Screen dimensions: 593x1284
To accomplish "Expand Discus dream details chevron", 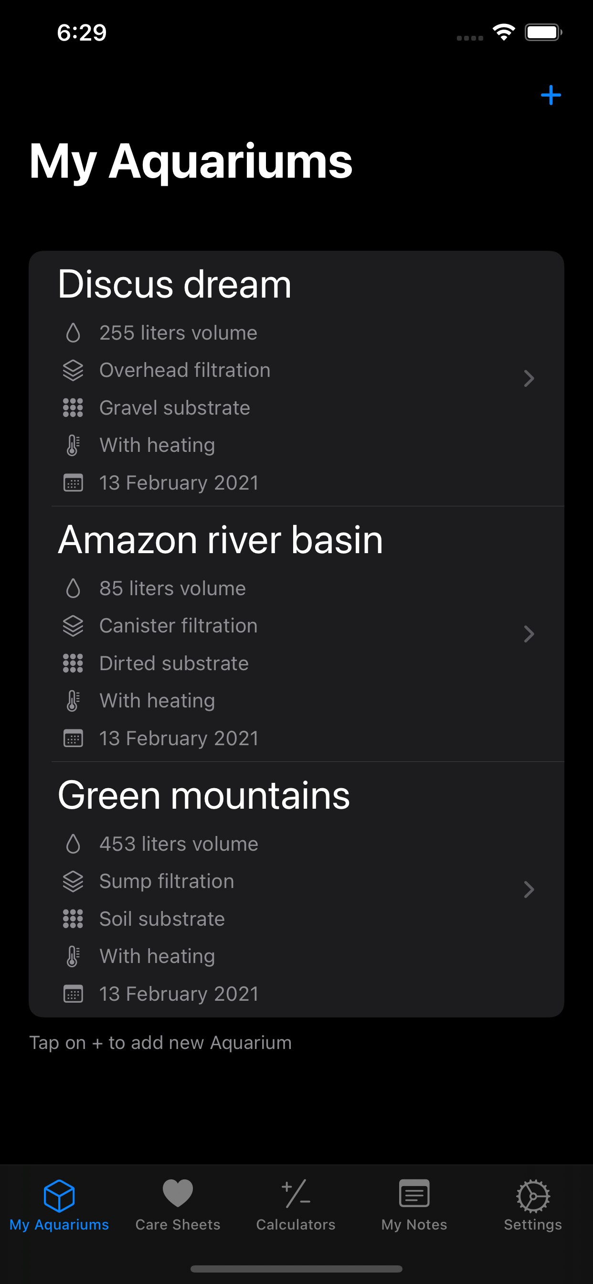I will click(x=529, y=379).
